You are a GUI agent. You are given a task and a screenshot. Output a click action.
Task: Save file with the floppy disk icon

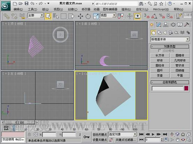point(26,3)
